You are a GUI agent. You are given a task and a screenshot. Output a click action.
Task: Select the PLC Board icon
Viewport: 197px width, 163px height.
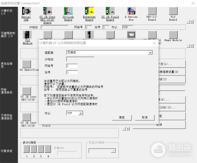(173, 11)
